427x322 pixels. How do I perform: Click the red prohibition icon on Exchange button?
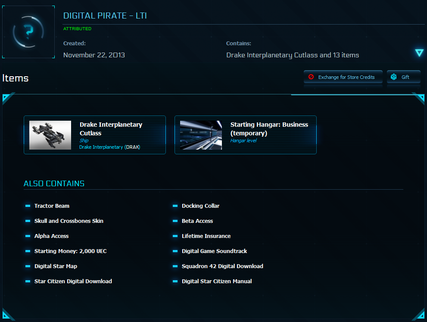click(311, 77)
